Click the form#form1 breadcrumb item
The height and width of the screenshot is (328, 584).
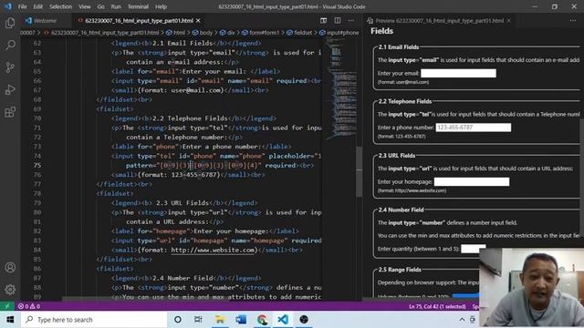(260, 33)
